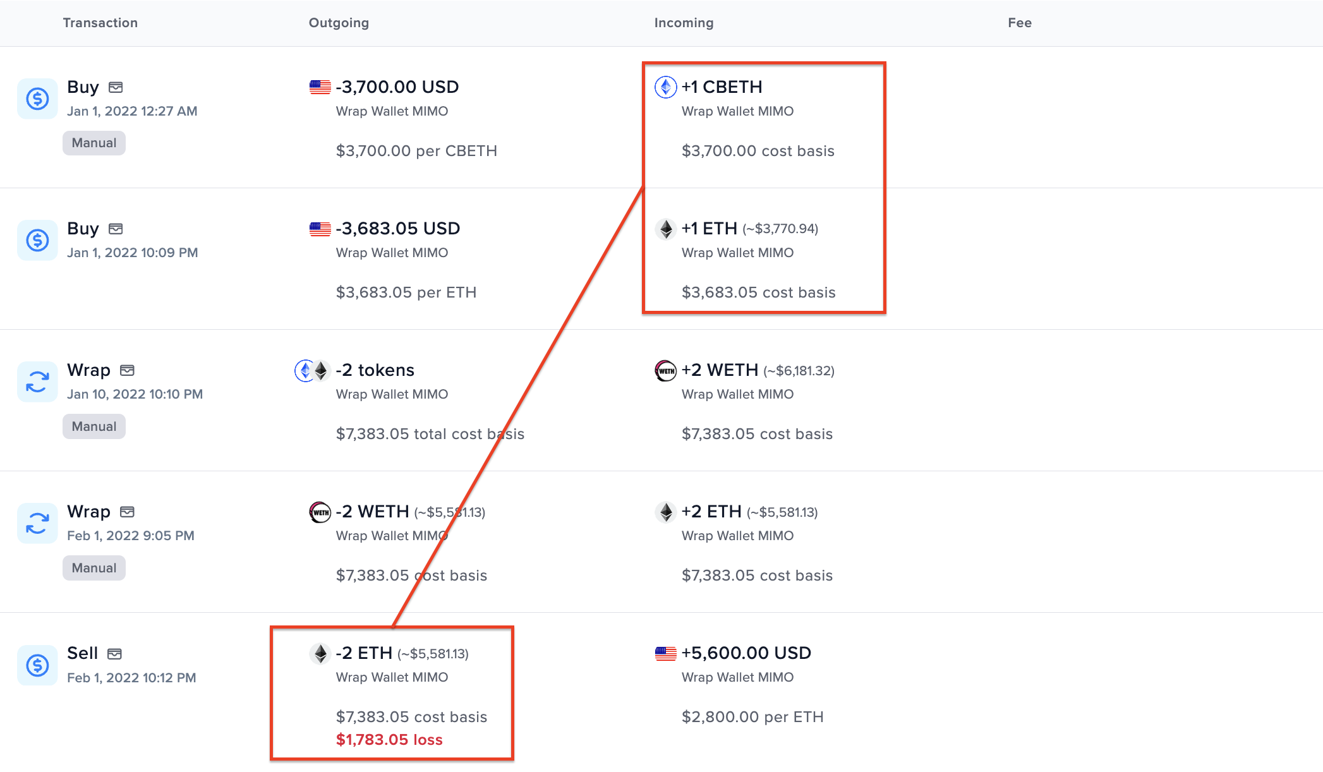Click the $3,700.00 per CBETH price
This screenshot has height=772, width=1323.
point(416,151)
